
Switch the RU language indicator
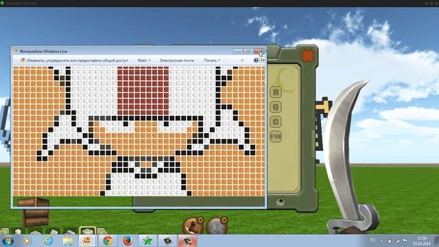(x=372, y=240)
